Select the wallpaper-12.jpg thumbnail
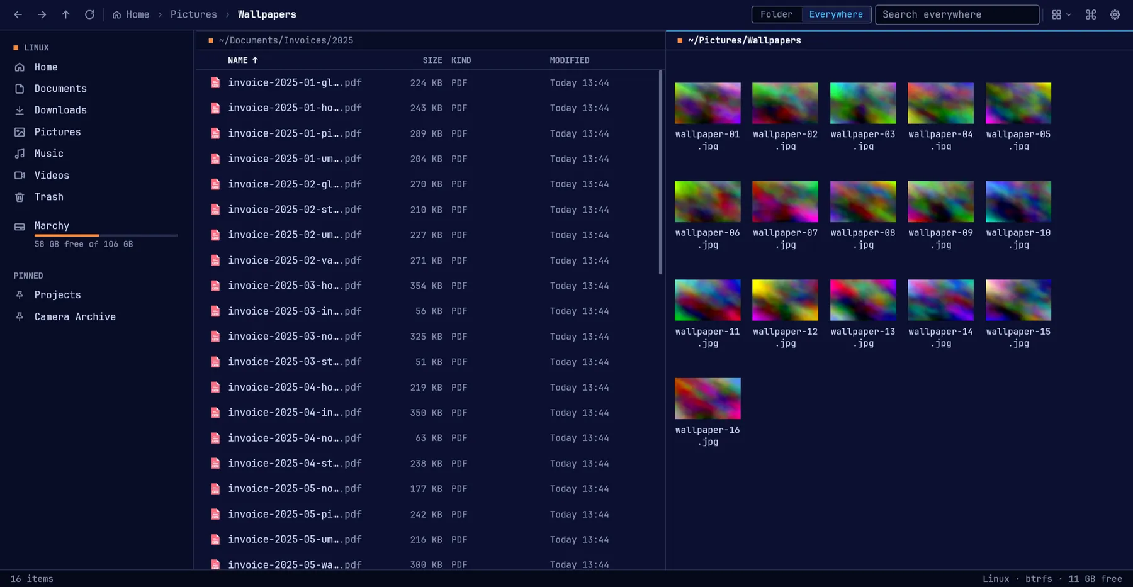 pyautogui.click(x=785, y=300)
